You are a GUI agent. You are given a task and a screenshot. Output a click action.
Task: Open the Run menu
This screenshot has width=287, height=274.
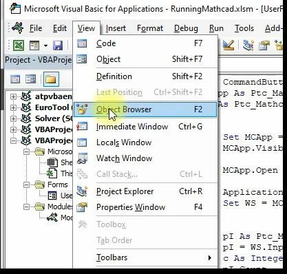216,28
